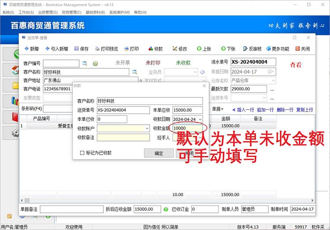Click the 追加一行 link
The height and width of the screenshot is (230, 330).
pos(265,110)
